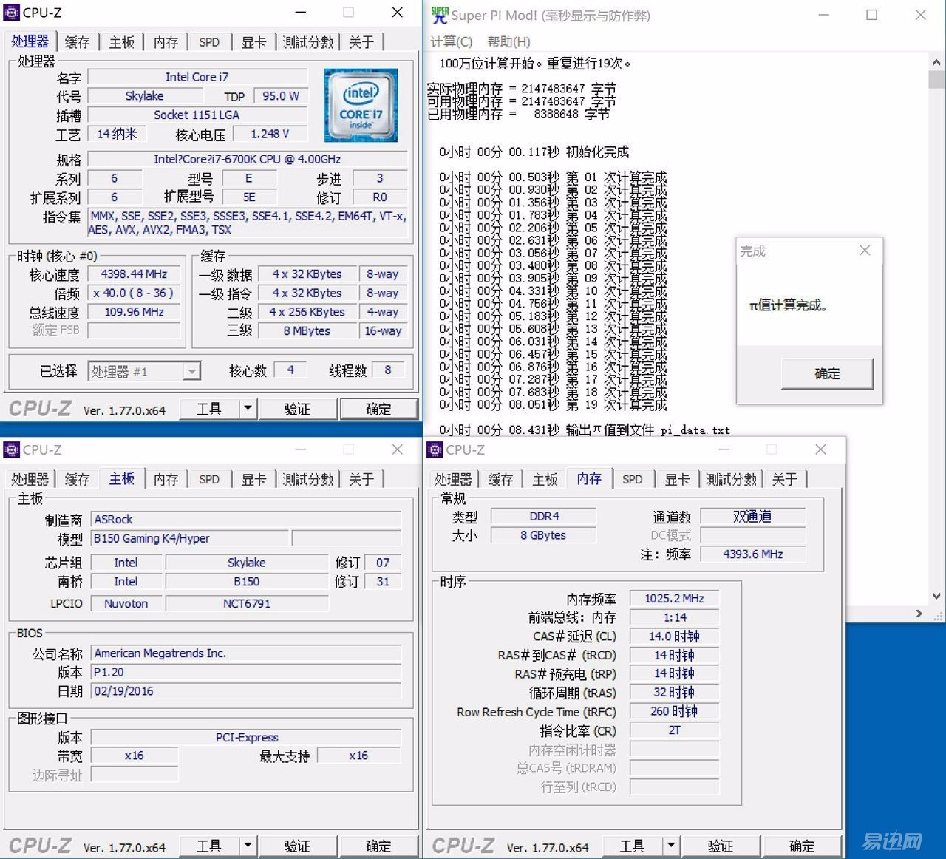Image resolution: width=946 pixels, height=859 pixels.
Task: Click the Intel Core i7 logo badge
Action: coord(361,105)
